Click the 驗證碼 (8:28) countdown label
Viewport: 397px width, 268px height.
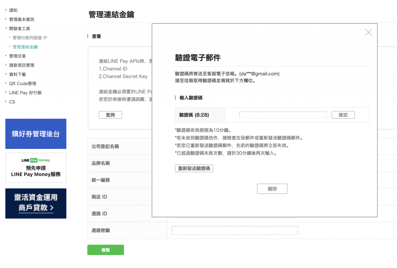tap(194, 115)
